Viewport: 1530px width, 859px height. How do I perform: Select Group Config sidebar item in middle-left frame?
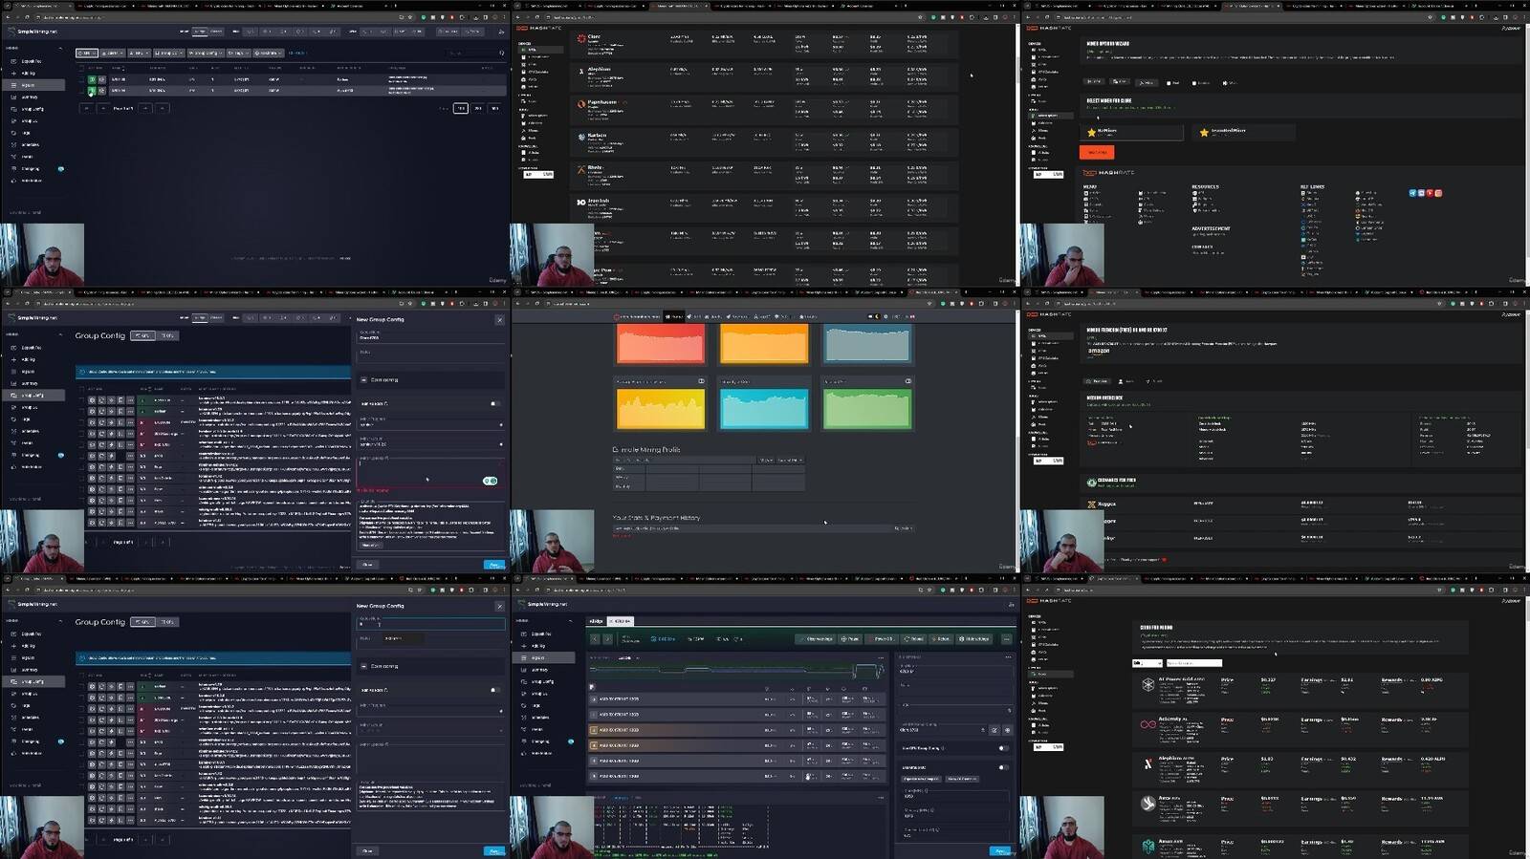click(32, 396)
